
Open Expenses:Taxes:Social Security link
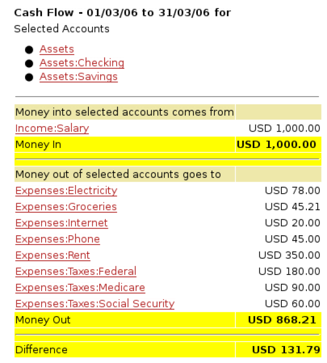pyautogui.click(x=95, y=304)
